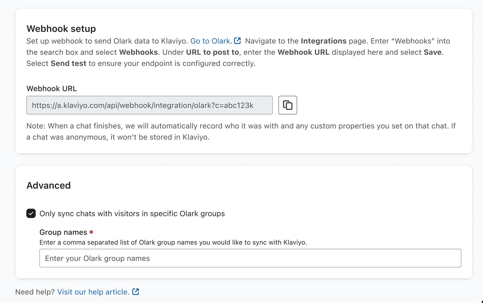Uncheck the Olark groups sync checkbox
Viewport: 483px width, 303px height.
pos(31,213)
